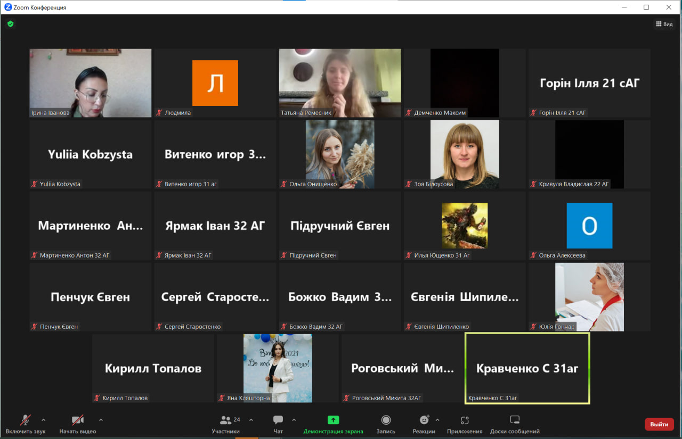
Task: Unmute microphone with Включить звук
Action: 25,424
